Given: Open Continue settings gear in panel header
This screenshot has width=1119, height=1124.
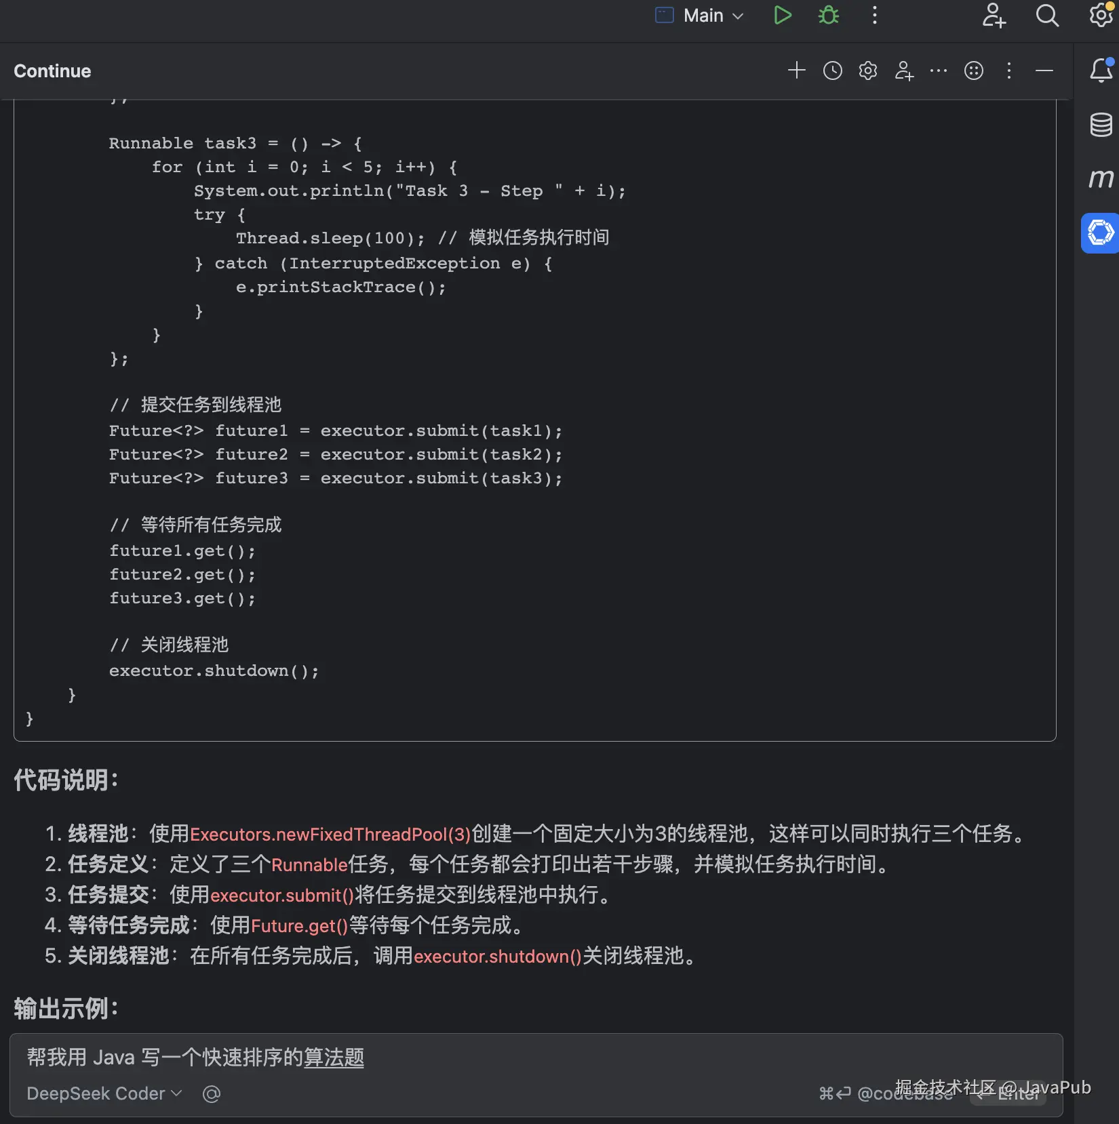Looking at the screenshot, I should point(868,71).
